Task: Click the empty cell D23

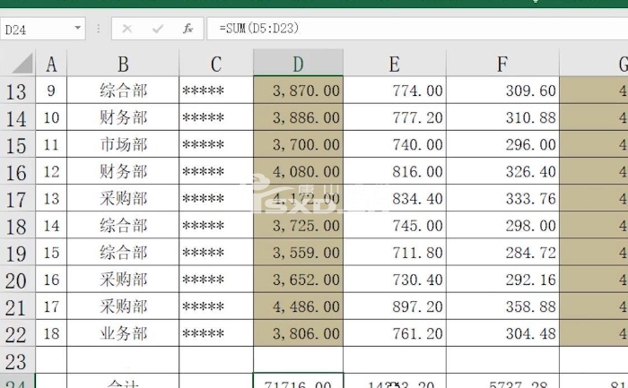Action: (x=299, y=361)
